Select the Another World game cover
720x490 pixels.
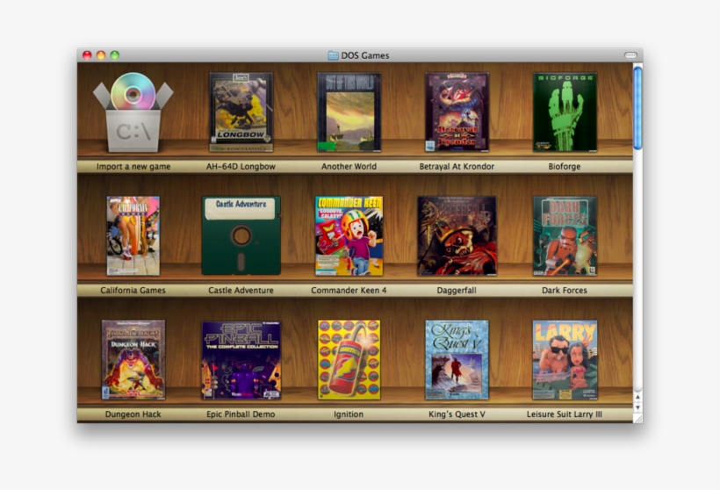coord(349,112)
